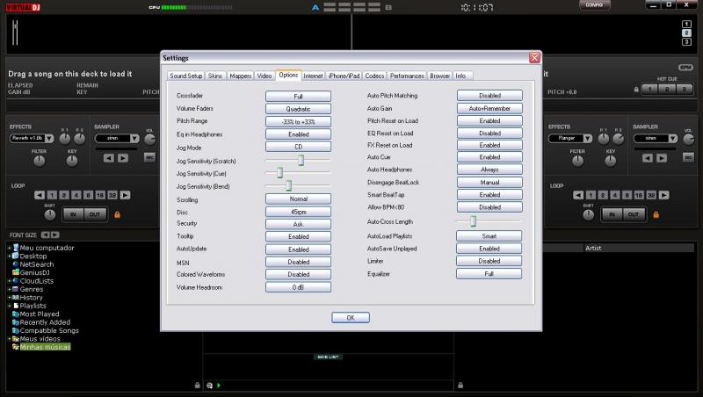Screen dimensions: 703x397
Task: Halve the left deck loop length arrow
Action: pyautogui.click(x=40, y=195)
